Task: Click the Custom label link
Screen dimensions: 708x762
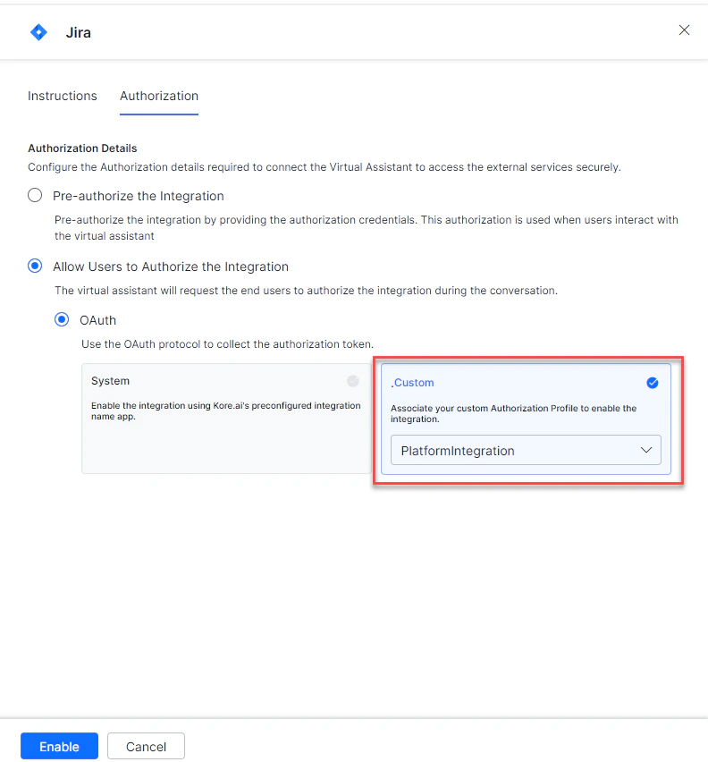Action: [x=412, y=382]
